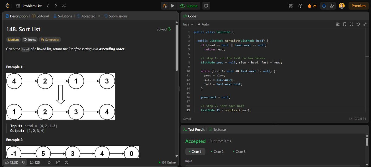Submit the solution
This screenshot has width=371, height=167.
pos(189,6)
